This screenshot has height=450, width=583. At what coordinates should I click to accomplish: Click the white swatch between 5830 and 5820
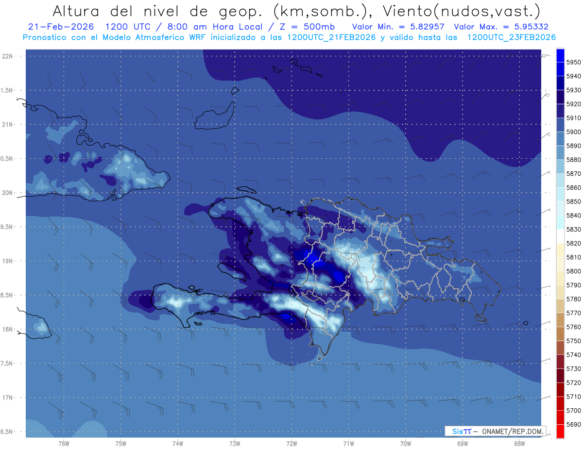click(560, 236)
